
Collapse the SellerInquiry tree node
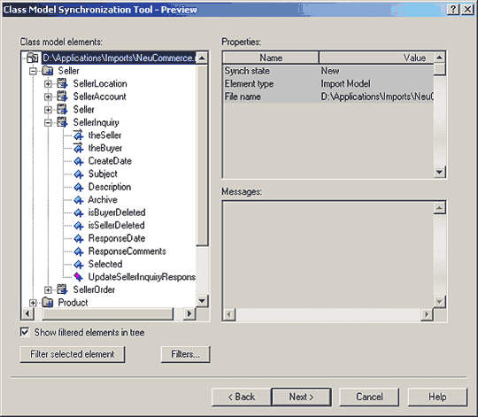tap(48, 122)
